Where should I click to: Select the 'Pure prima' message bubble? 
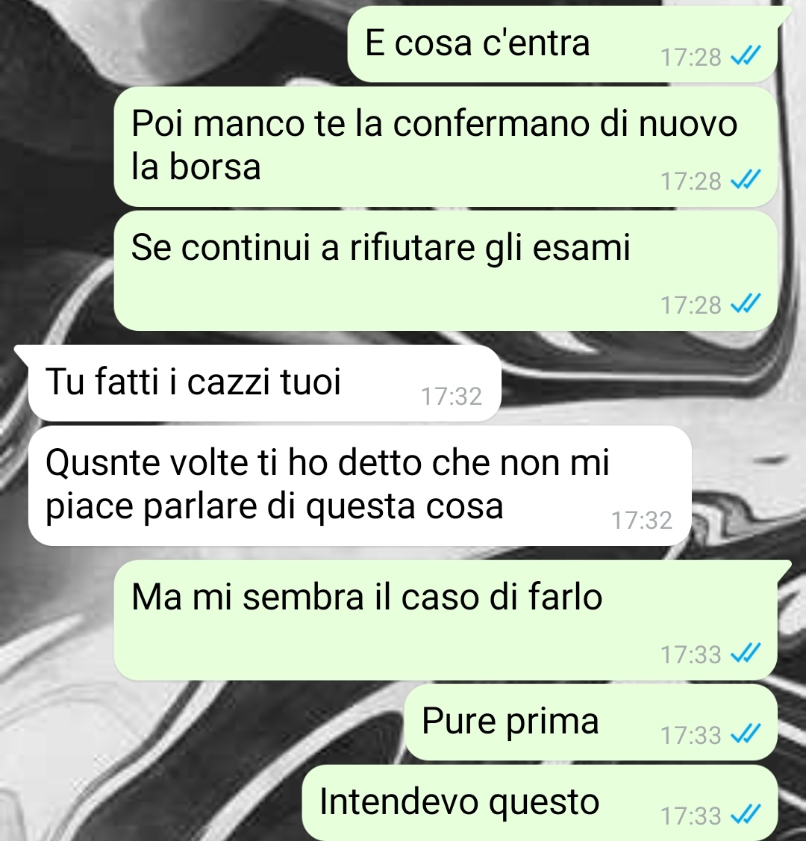coord(590,722)
